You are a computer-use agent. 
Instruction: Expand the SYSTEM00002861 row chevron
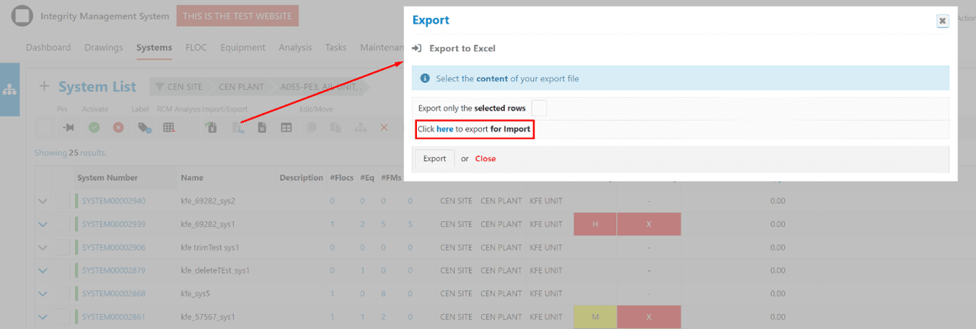43,317
